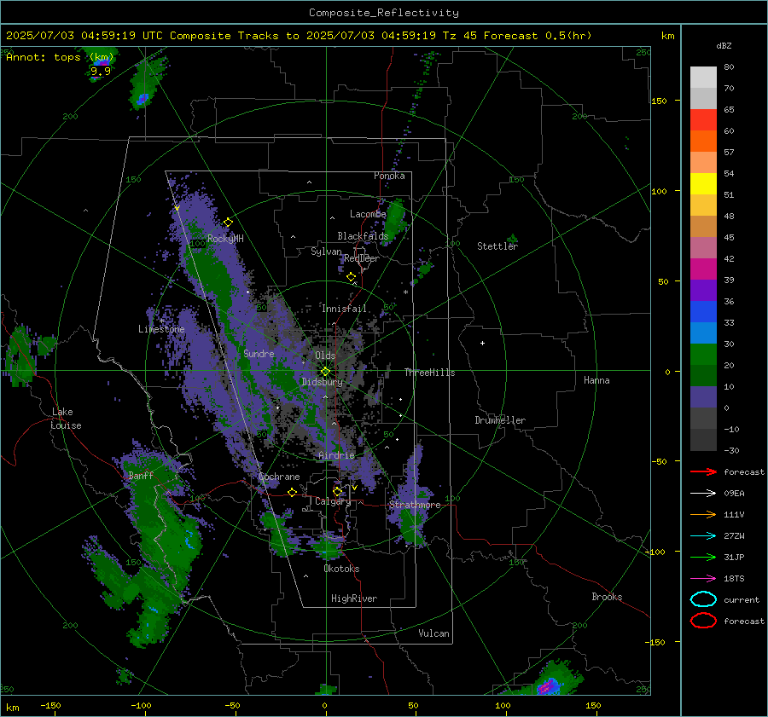The image size is (768, 717).
Task: Click the 80 dBZ scale value
Action: point(729,67)
